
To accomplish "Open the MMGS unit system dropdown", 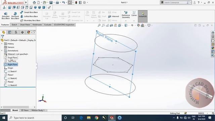I will (207, 113).
